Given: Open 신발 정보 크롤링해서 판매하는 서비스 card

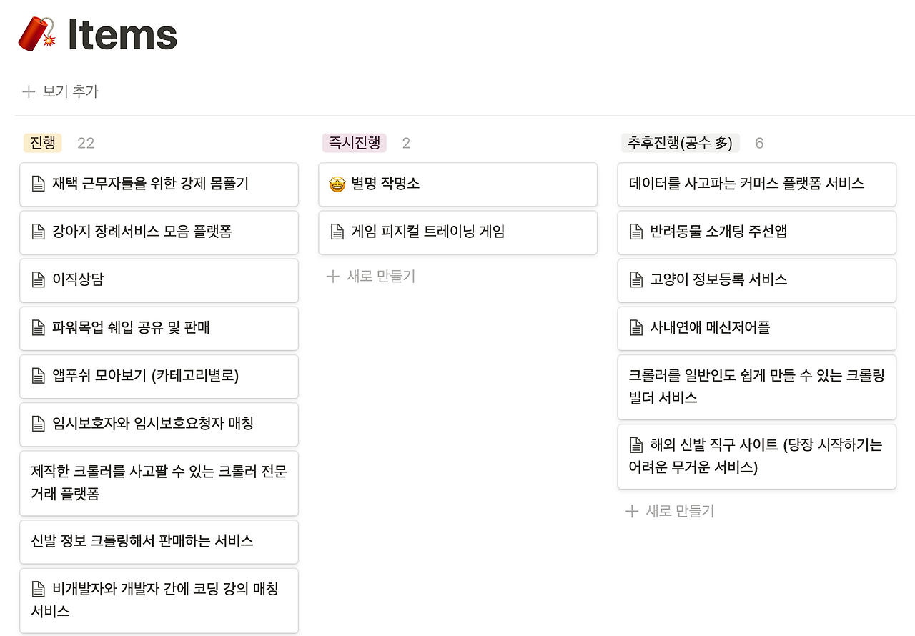Looking at the screenshot, I should (159, 542).
